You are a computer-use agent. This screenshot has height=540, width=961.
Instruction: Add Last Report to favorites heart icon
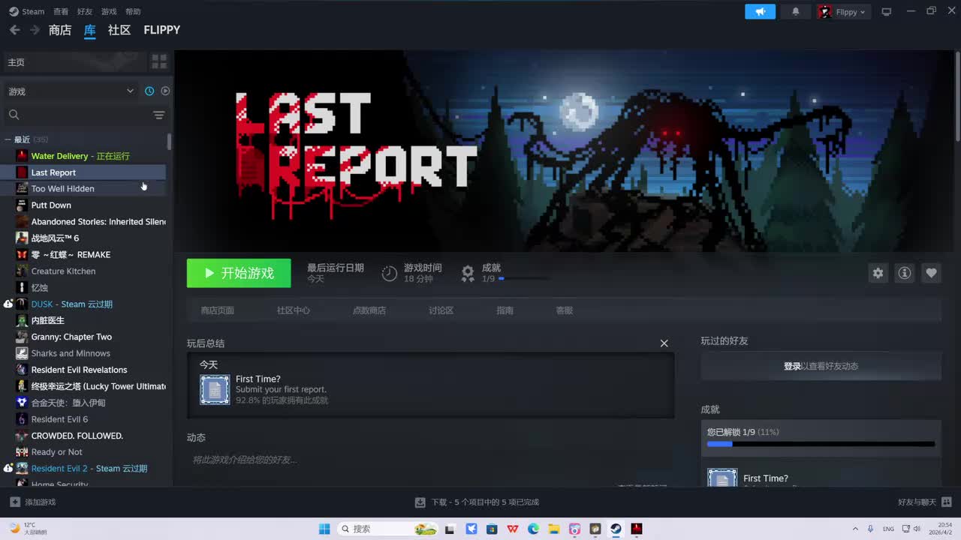(x=931, y=273)
